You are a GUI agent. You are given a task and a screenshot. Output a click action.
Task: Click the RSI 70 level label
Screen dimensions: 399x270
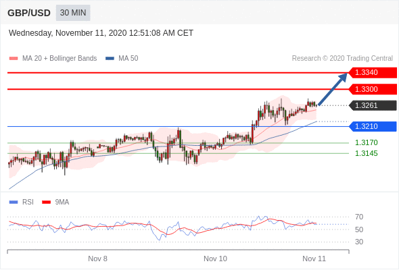[359, 217]
